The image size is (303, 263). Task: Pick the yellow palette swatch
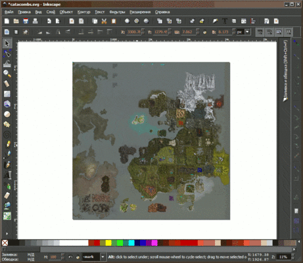[108, 243]
